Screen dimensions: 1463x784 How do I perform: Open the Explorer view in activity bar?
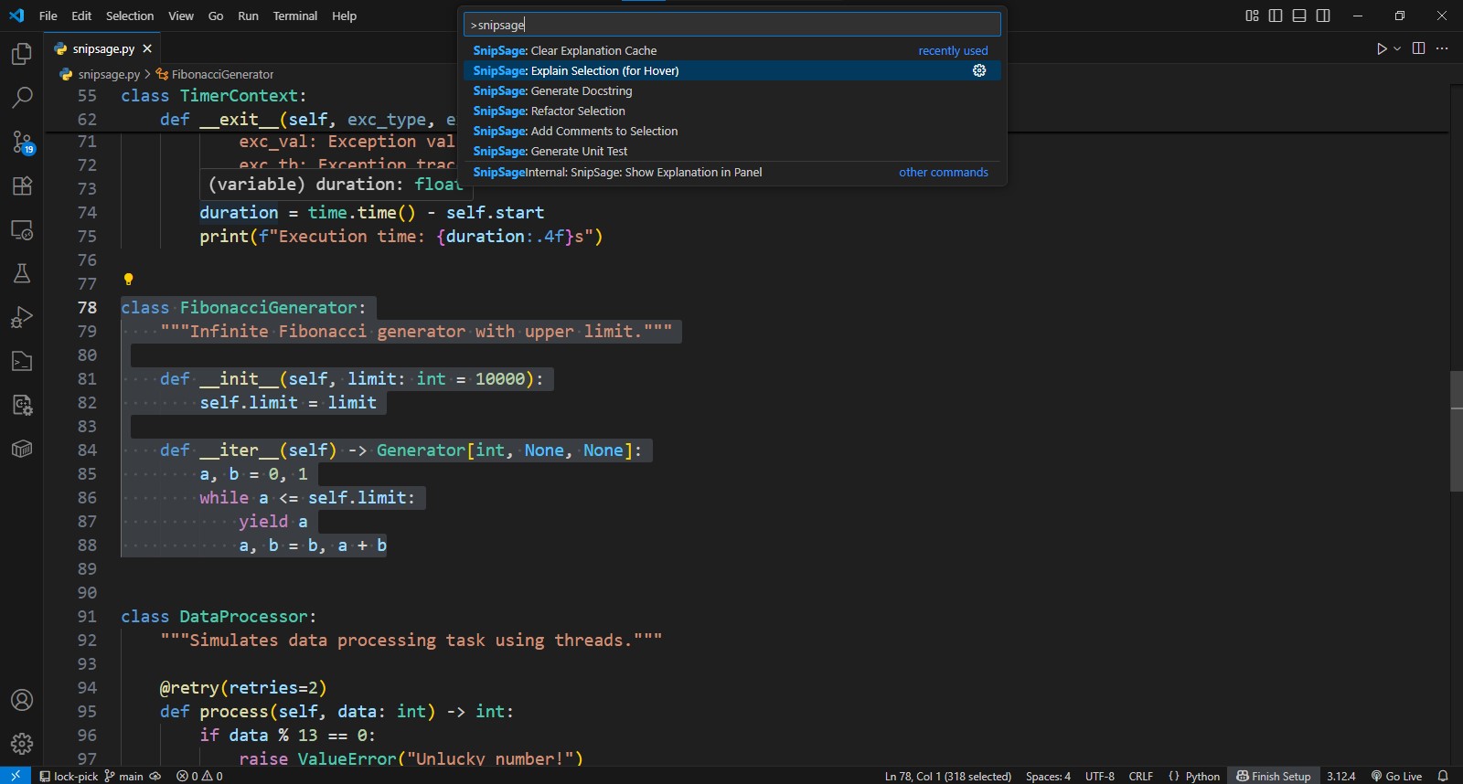(22, 55)
